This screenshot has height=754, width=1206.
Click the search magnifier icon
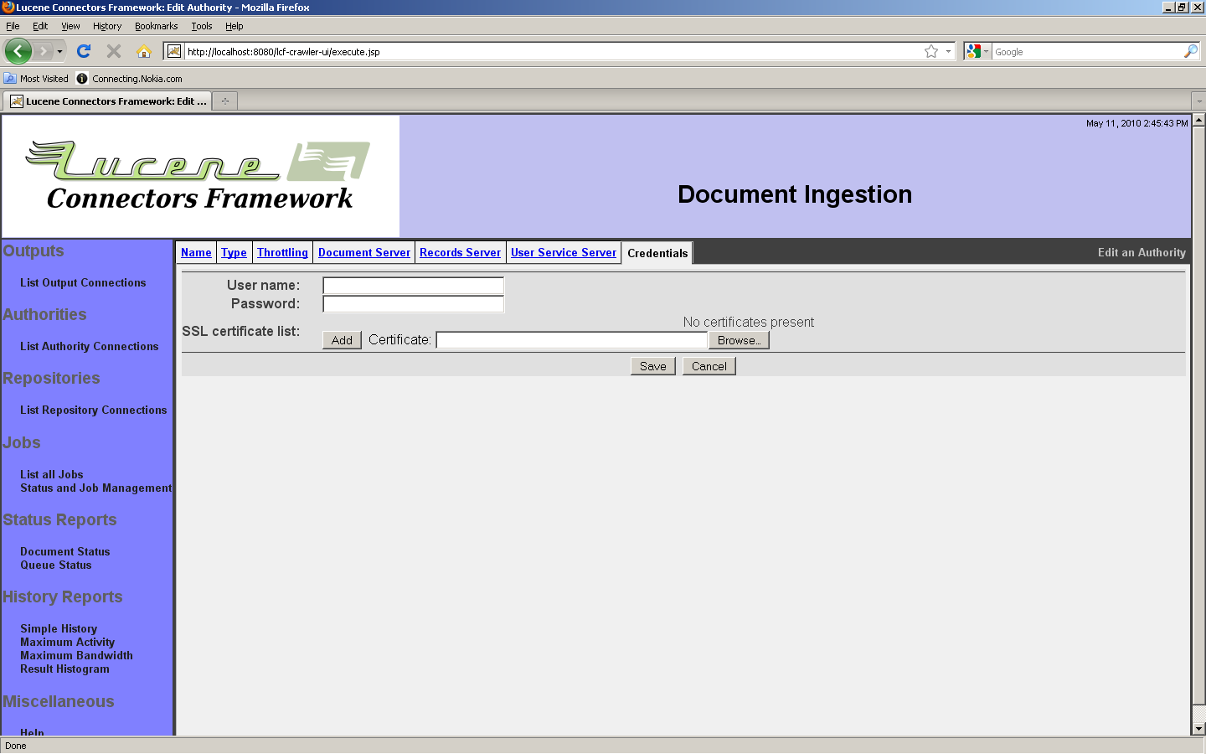point(1190,51)
